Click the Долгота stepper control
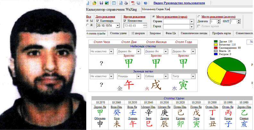The image size is (254, 130). click(x=218, y=21)
